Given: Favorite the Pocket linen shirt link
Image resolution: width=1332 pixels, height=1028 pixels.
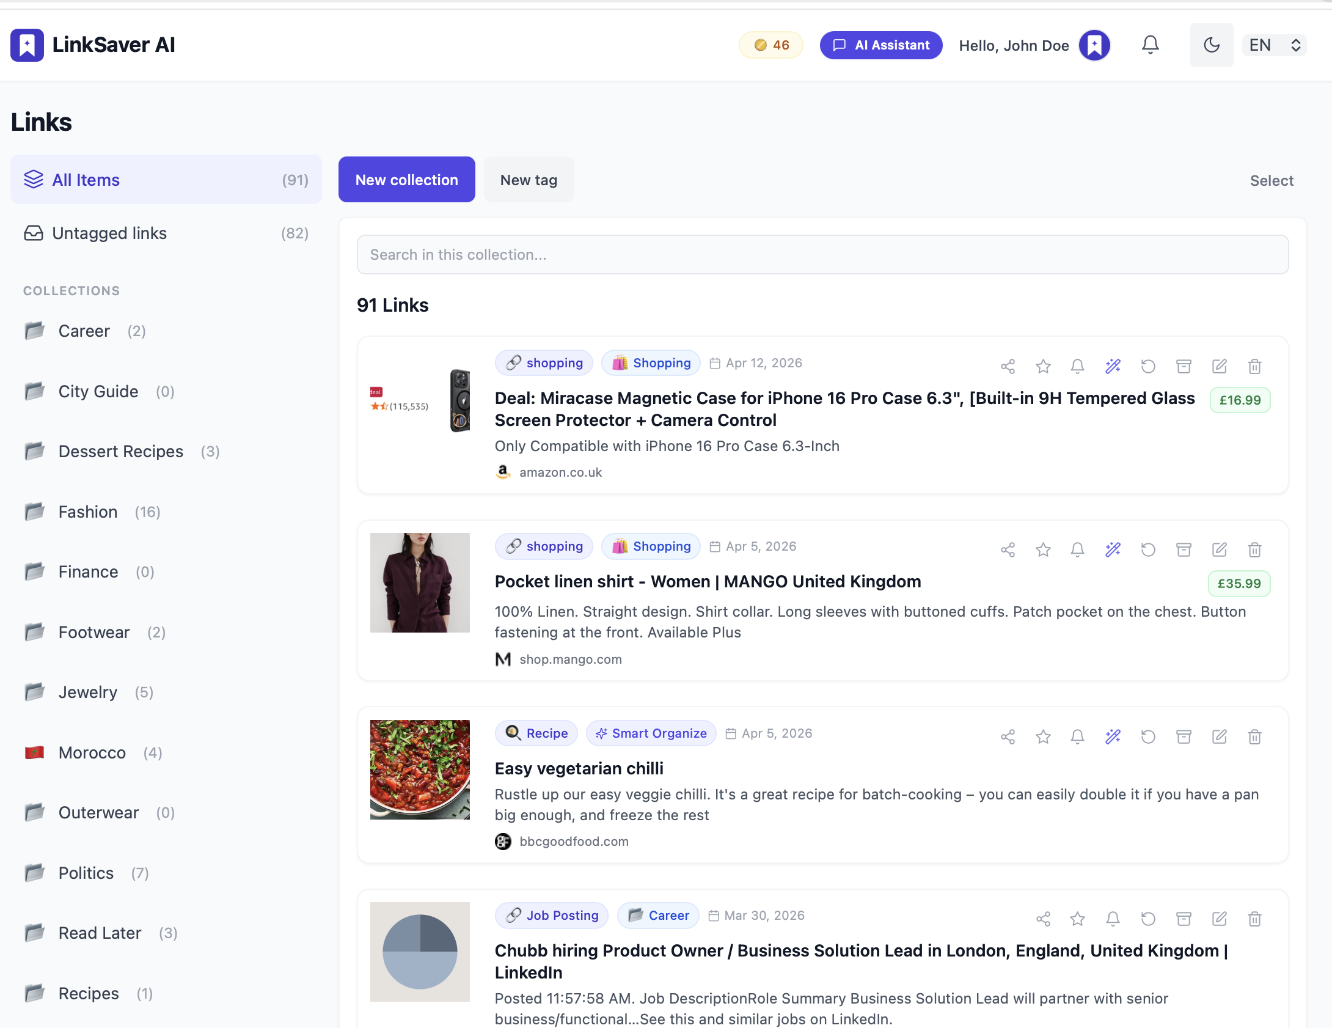Looking at the screenshot, I should [1043, 549].
